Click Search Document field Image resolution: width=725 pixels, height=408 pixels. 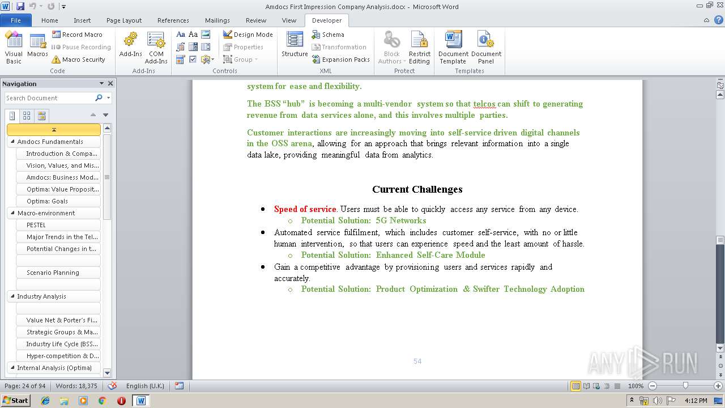click(x=50, y=98)
